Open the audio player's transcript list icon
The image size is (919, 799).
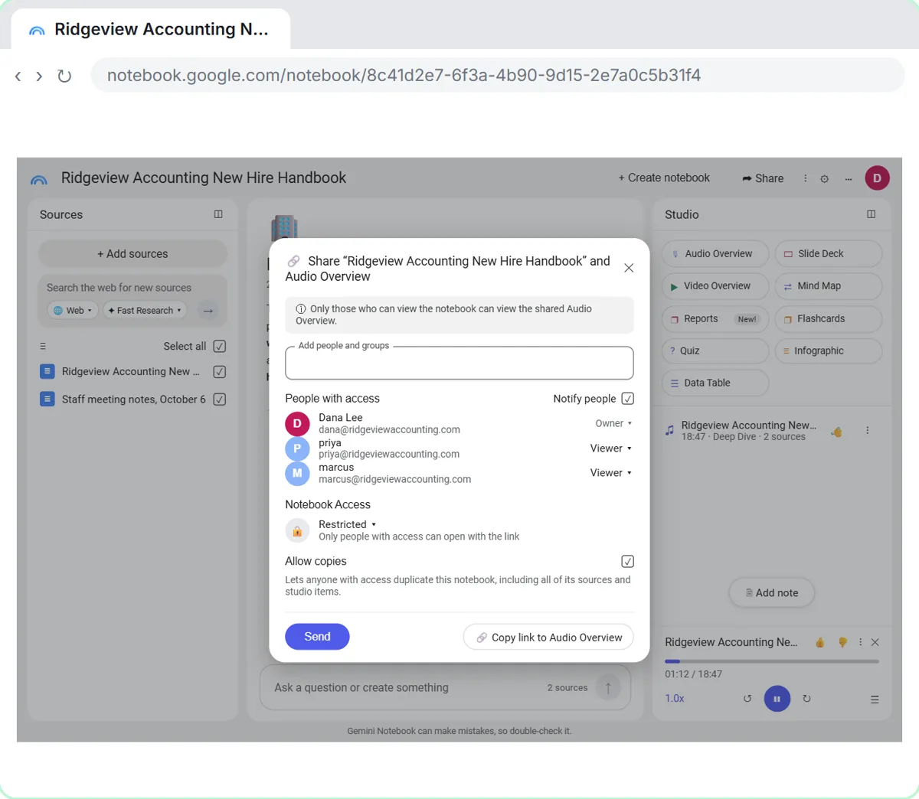click(x=875, y=700)
